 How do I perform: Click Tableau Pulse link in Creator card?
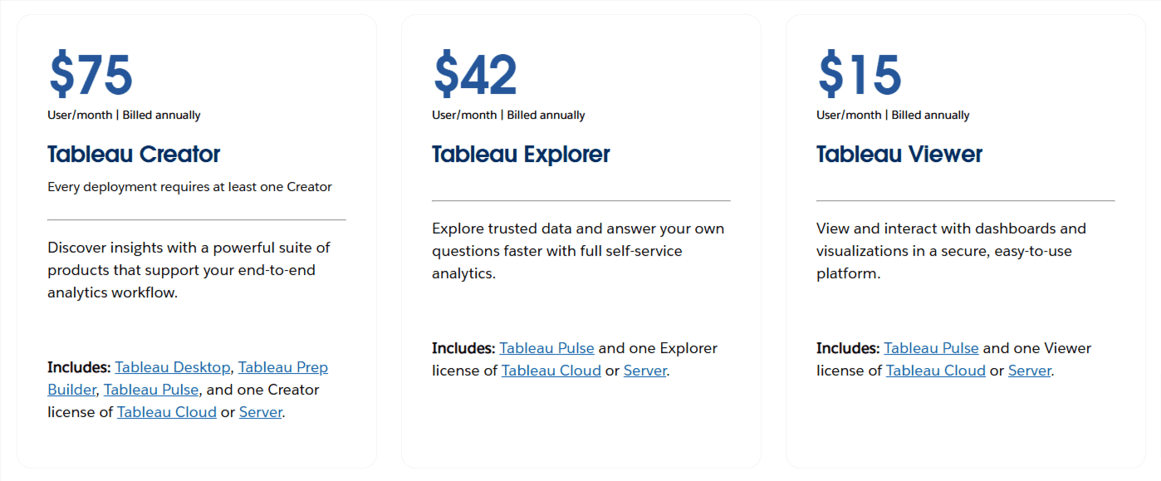(150, 389)
